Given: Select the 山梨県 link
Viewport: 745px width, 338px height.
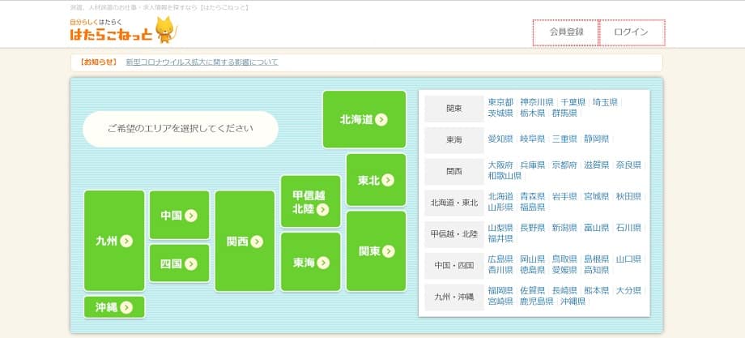Looking at the screenshot, I should tap(500, 228).
